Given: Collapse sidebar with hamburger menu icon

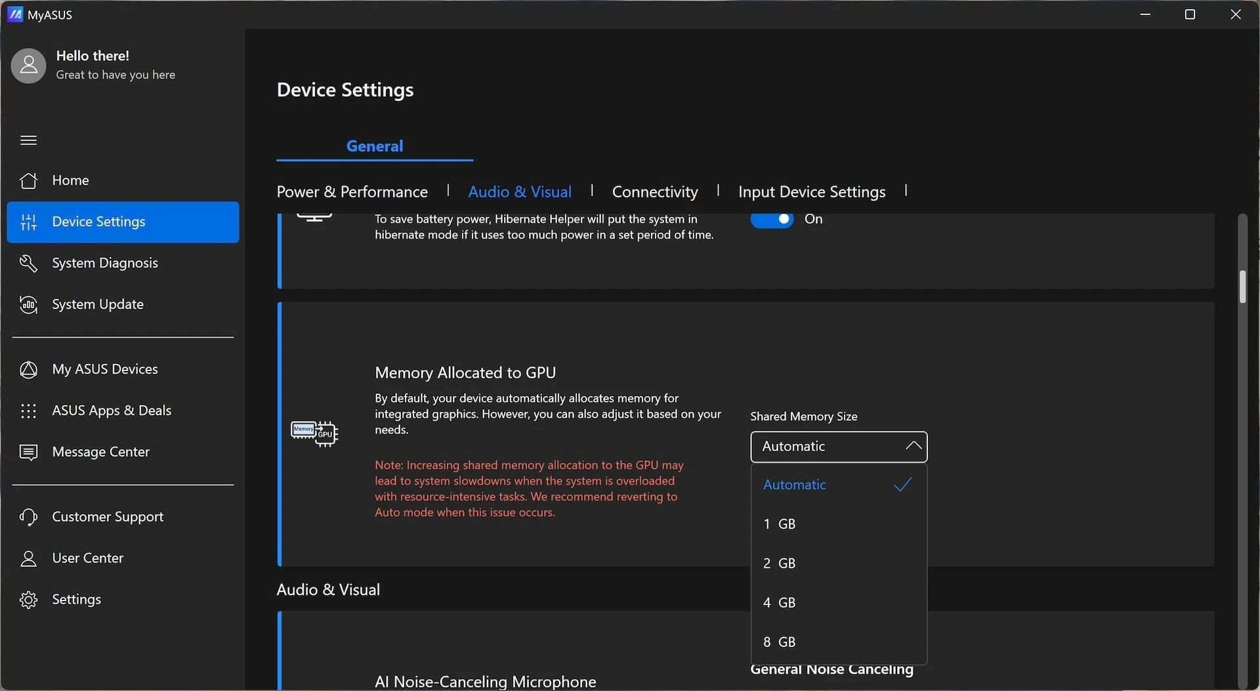Looking at the screenshot, I should [x=28, y=140].
